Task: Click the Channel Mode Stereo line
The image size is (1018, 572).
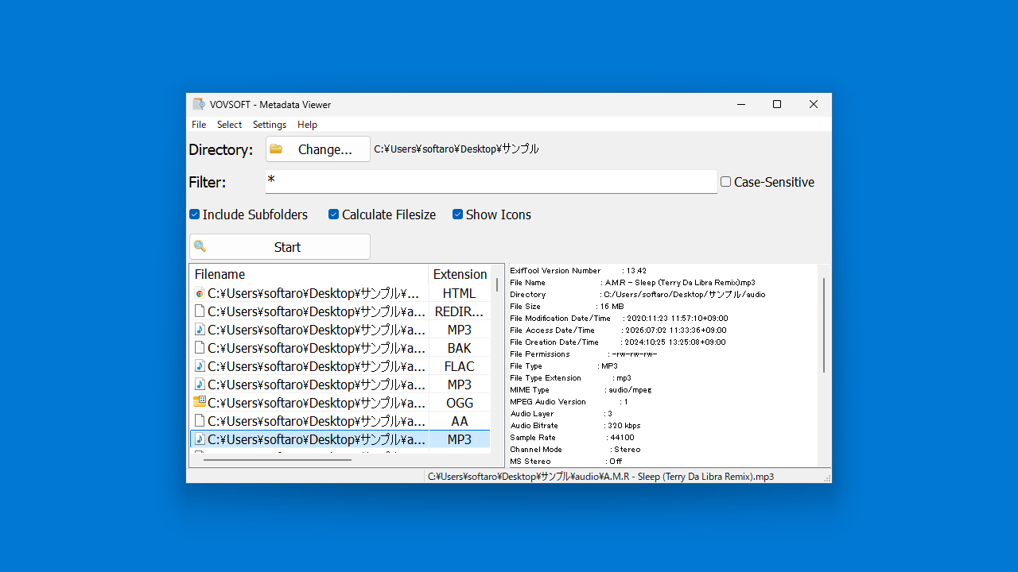Action: [575, 450]
